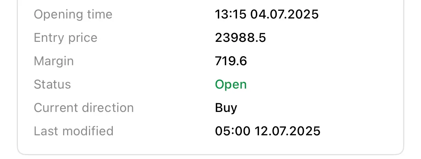Select the 04.07.2025 opening date
Screen dimensions: 421x159
click(285, 14)
